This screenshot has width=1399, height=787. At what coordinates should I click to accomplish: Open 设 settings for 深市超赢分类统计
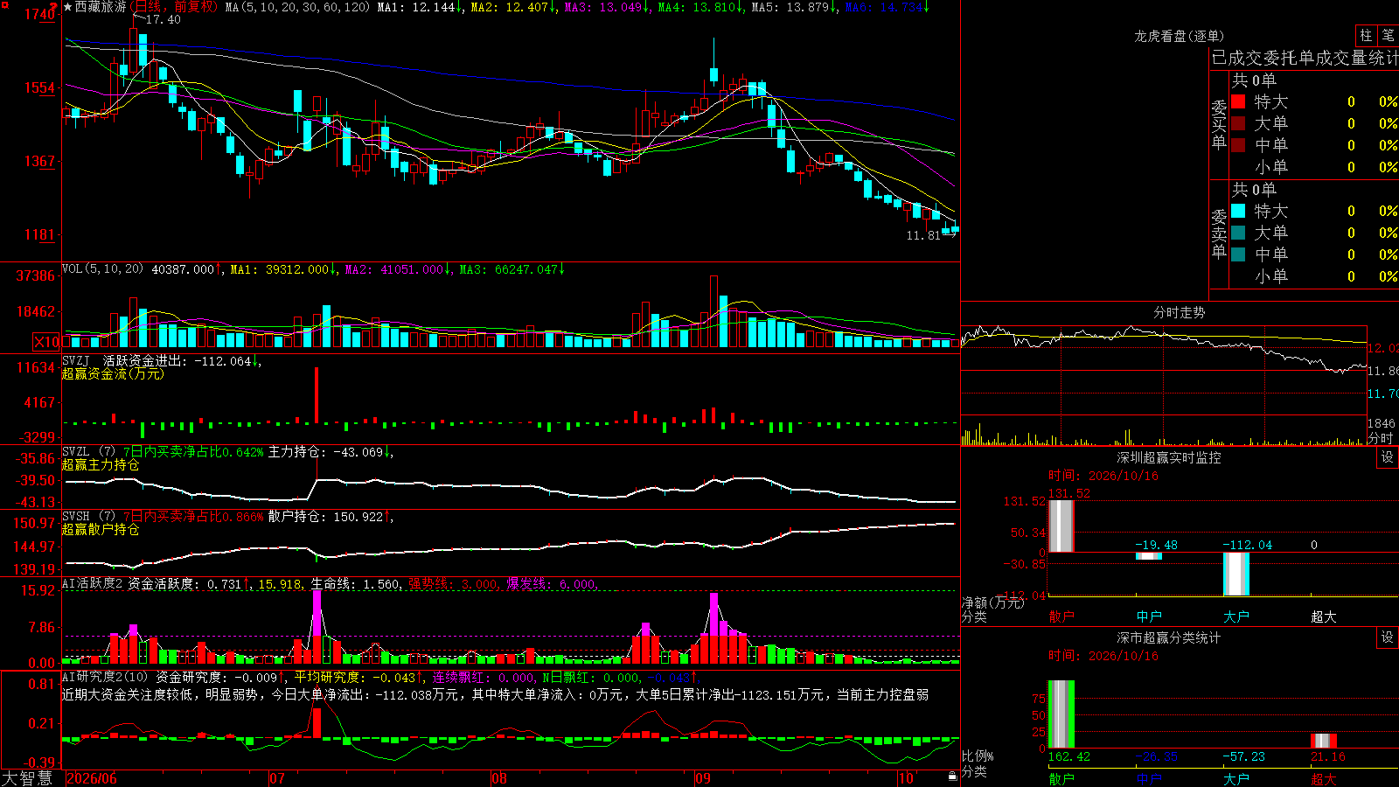(x=1388, y=637)
